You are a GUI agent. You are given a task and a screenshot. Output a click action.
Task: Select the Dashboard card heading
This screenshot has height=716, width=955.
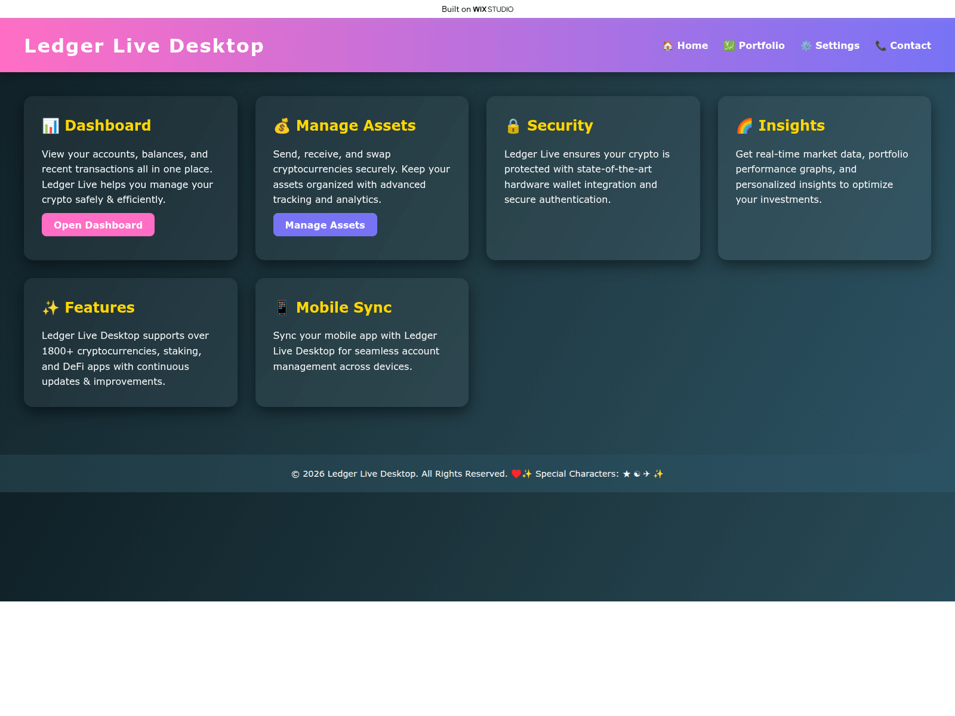97,126
